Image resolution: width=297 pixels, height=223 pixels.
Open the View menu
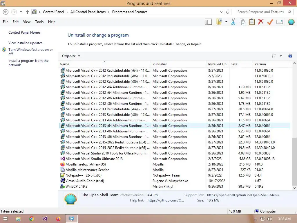(27, 22)
